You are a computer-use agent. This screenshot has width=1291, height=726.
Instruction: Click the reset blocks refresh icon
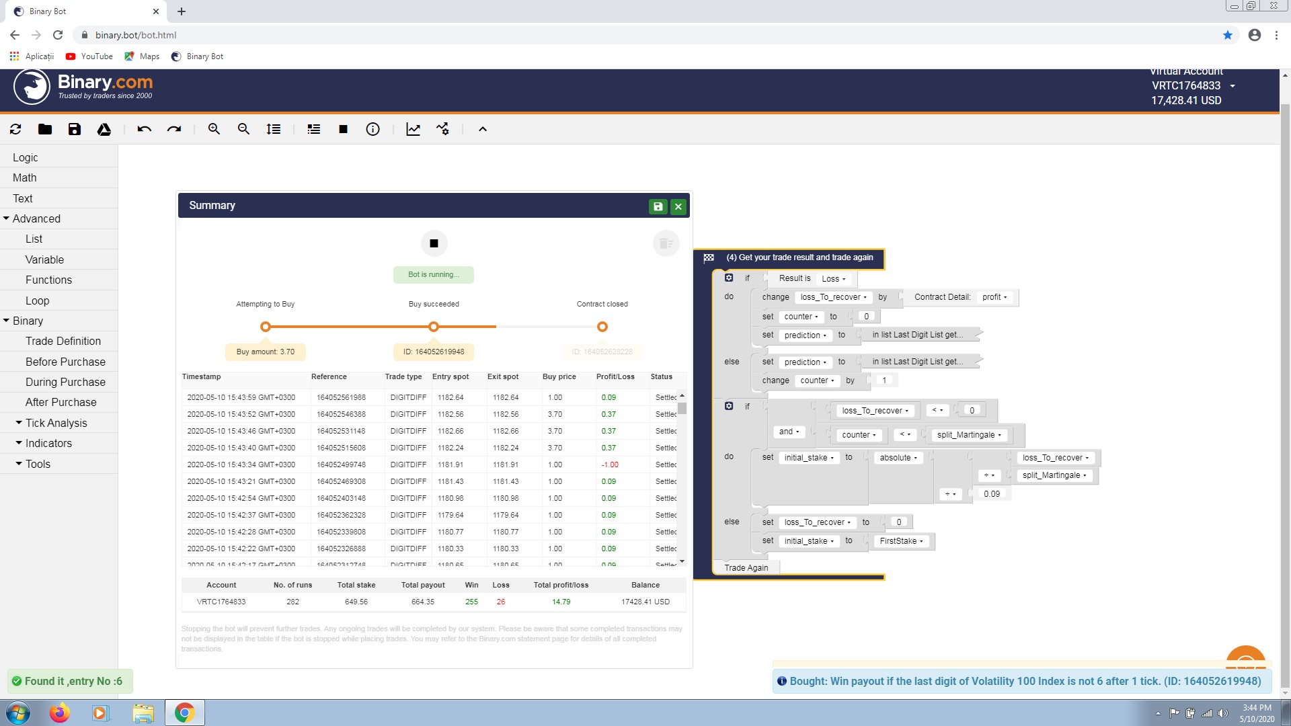[15, 129]
